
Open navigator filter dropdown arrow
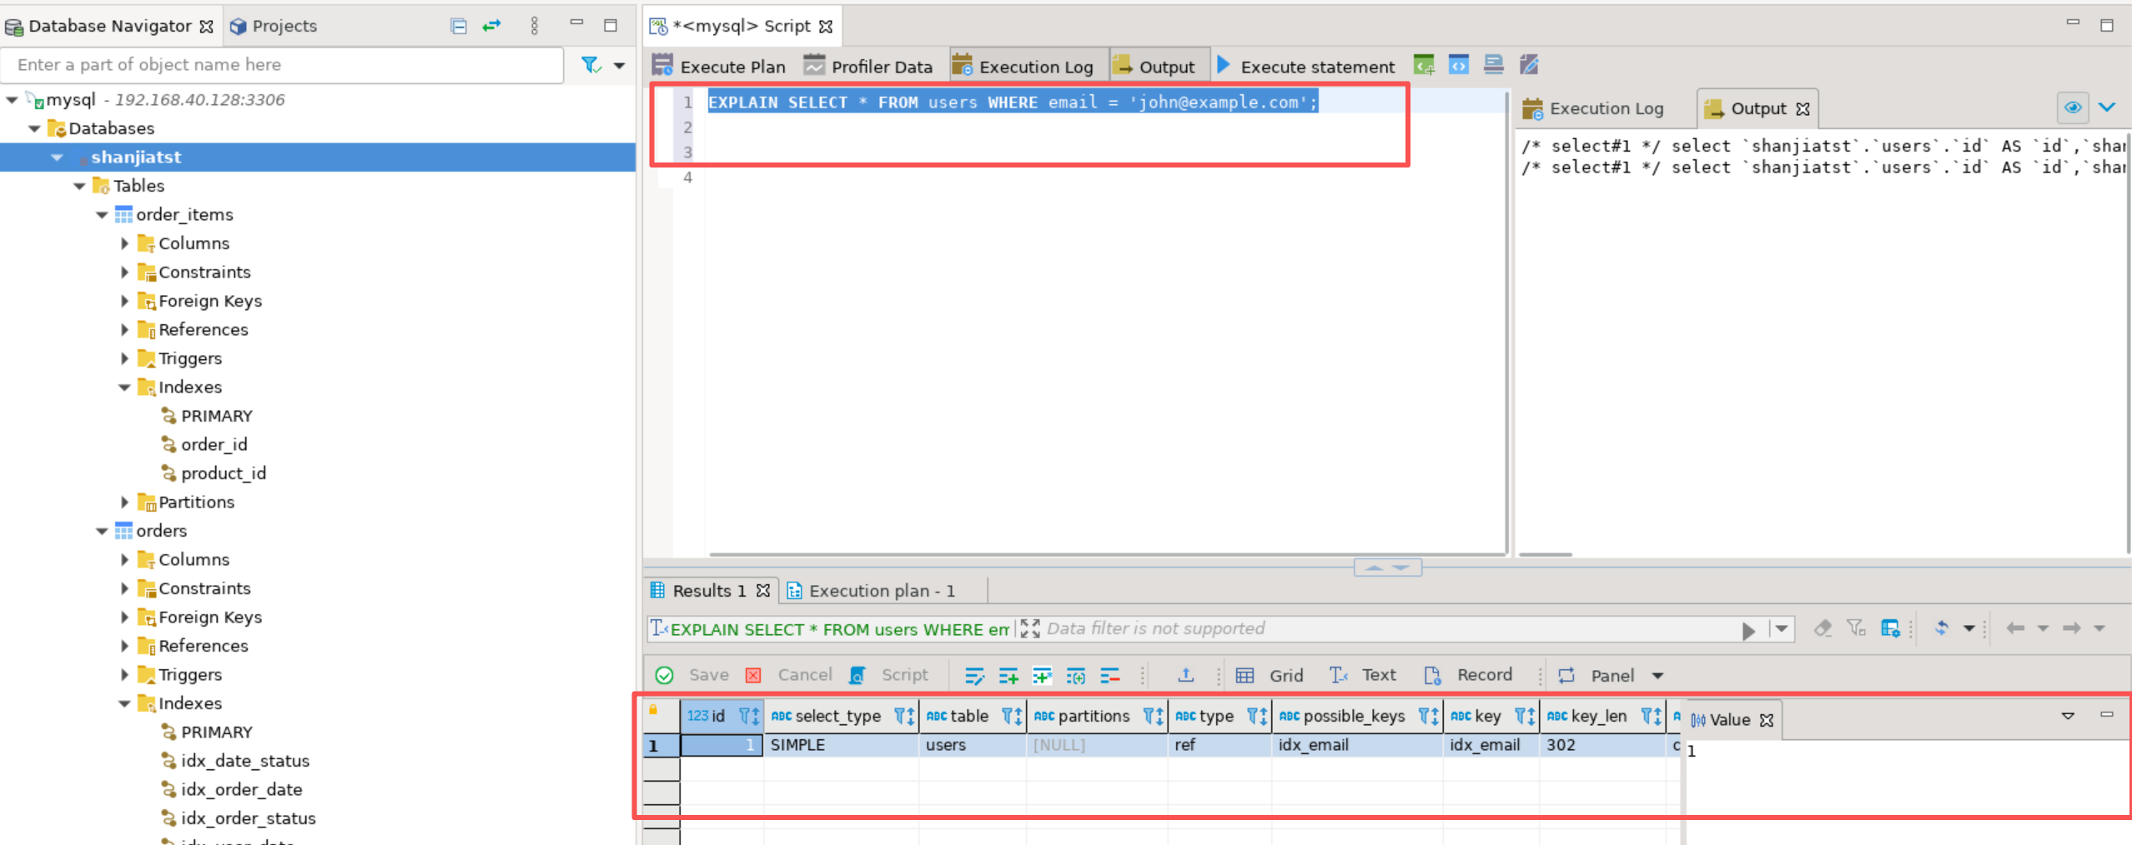(619, 65)
